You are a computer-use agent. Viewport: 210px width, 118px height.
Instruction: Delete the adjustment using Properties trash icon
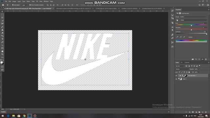[x=206, y=59]
